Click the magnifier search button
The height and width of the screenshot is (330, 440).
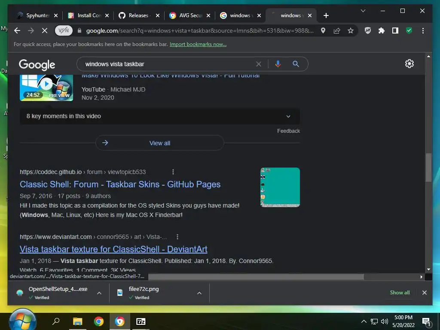point(296,64)
